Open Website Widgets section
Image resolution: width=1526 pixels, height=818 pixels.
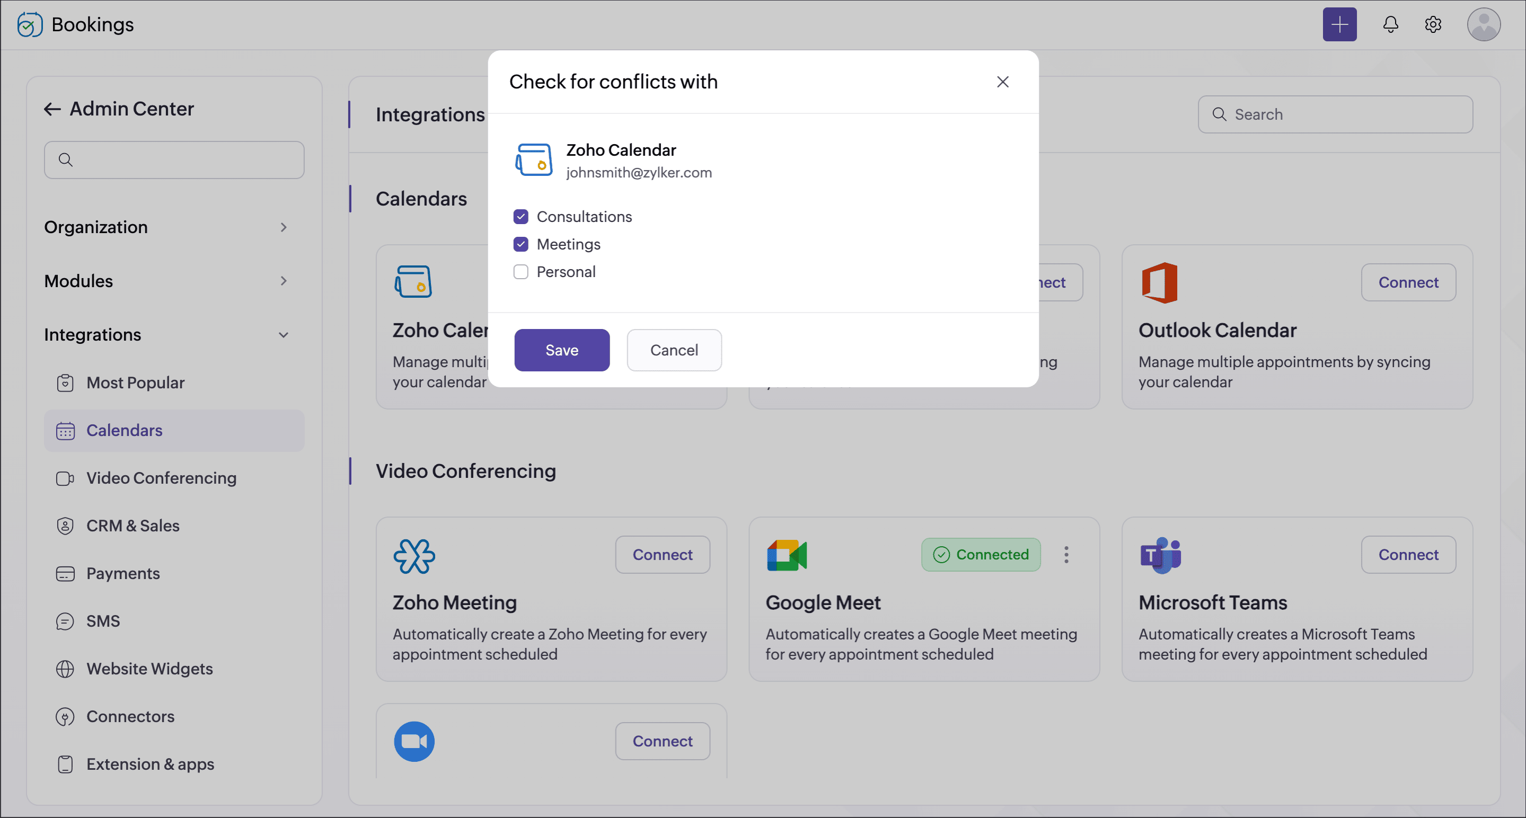174,669
